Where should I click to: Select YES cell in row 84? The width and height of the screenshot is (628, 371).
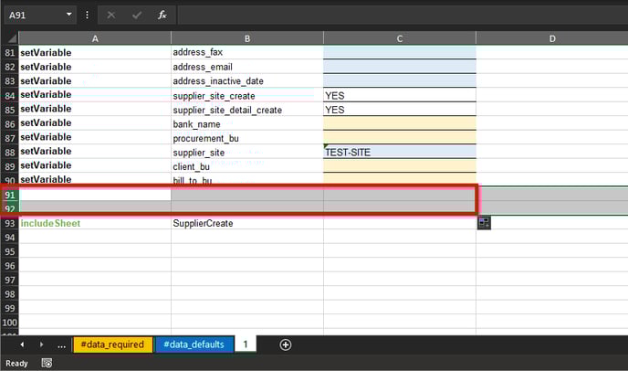tap(400, 95)
